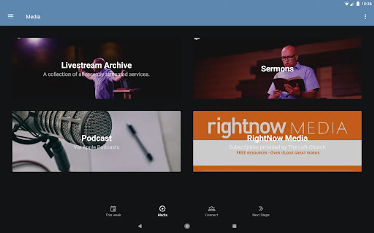
Task: Open the RightNow Media card
Action: point(277,141)
